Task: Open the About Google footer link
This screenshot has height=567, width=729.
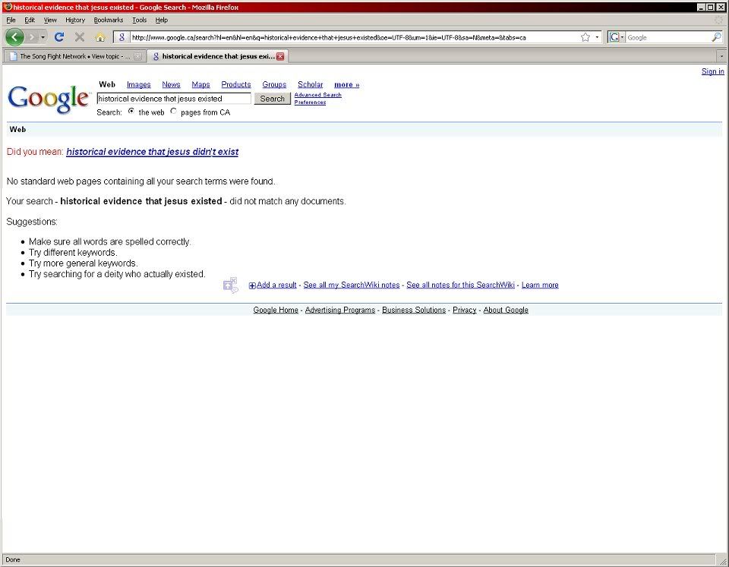Action: 506,310
